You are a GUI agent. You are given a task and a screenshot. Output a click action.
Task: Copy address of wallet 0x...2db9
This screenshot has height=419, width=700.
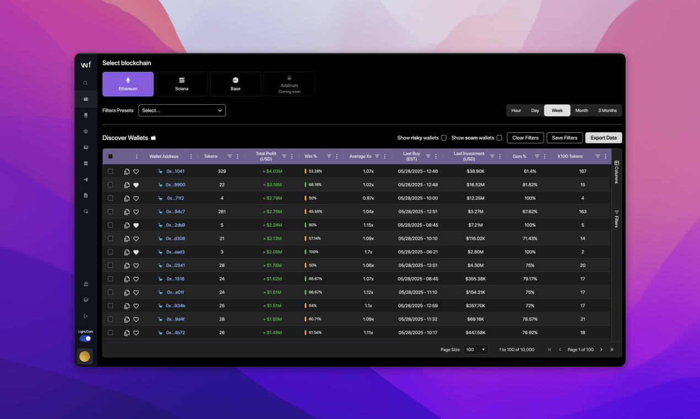click(x=127, y=225)
